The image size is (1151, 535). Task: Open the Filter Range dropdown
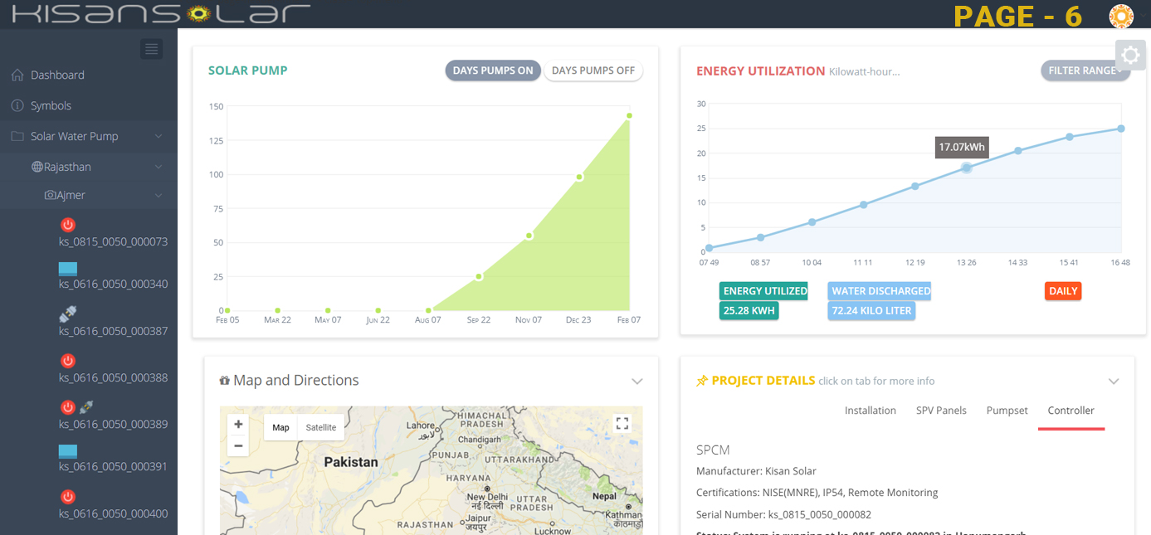(1085, 71)
